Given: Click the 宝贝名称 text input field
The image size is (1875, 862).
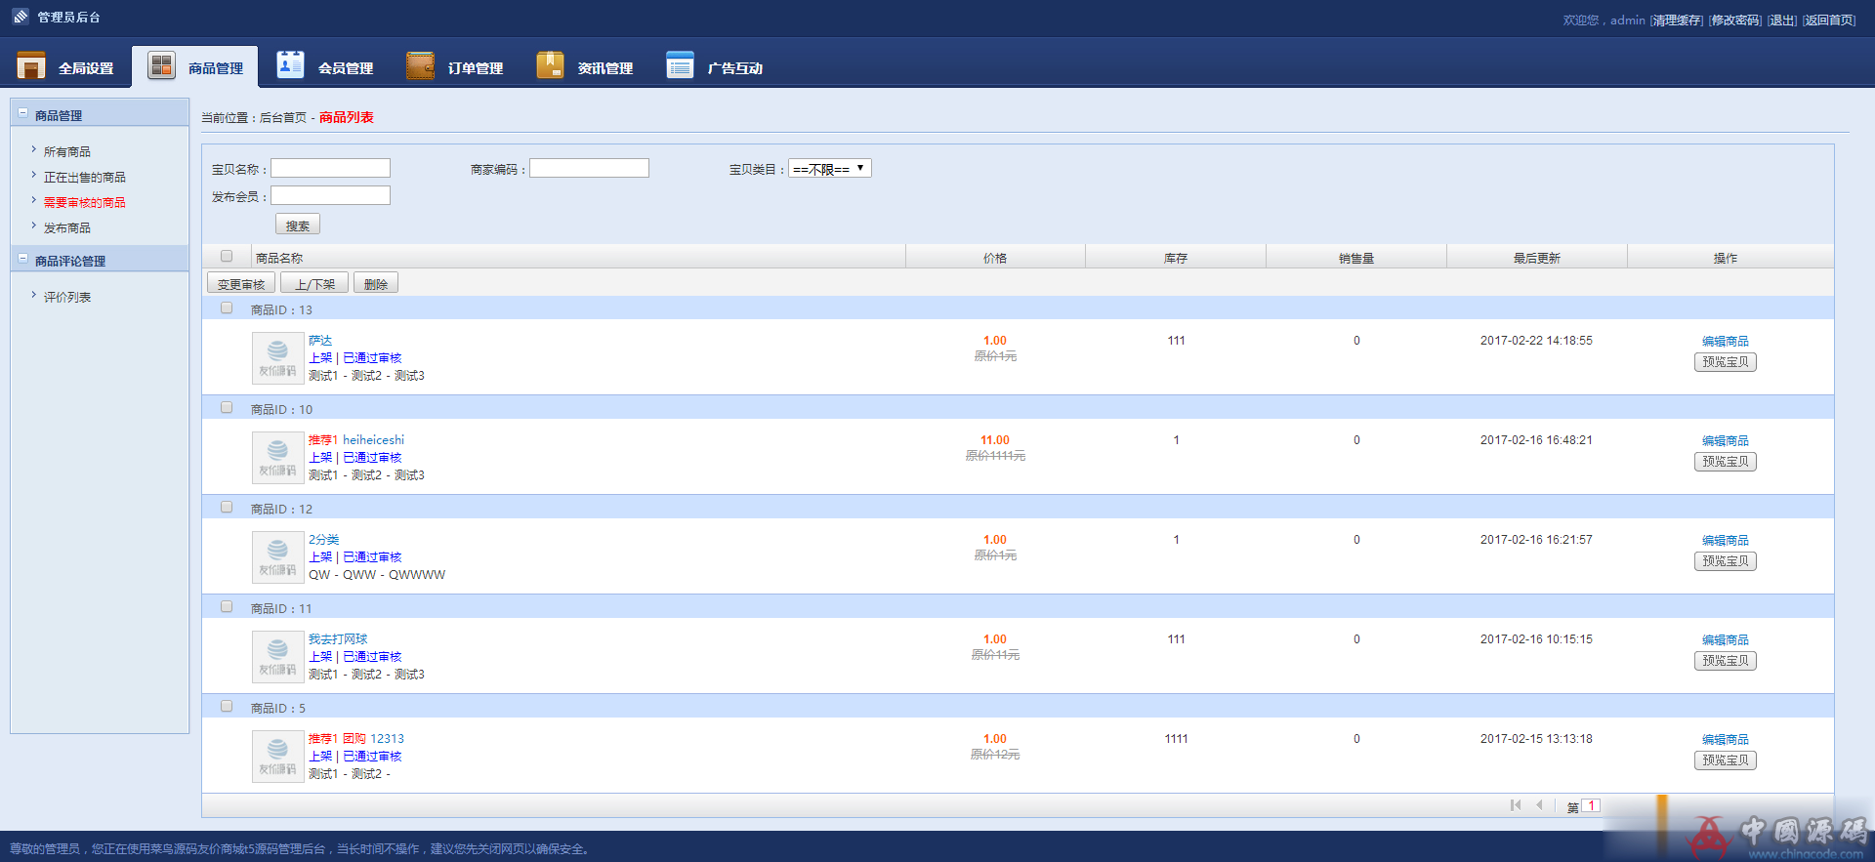Looking at the screenshot, I should click(x=330, y=169).
